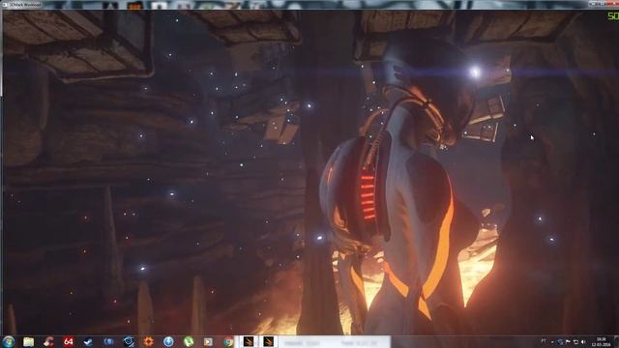The image size is (619, 348).
Task: Switch to first 3DMark taskbar window
Action: (x=248, y=341)
